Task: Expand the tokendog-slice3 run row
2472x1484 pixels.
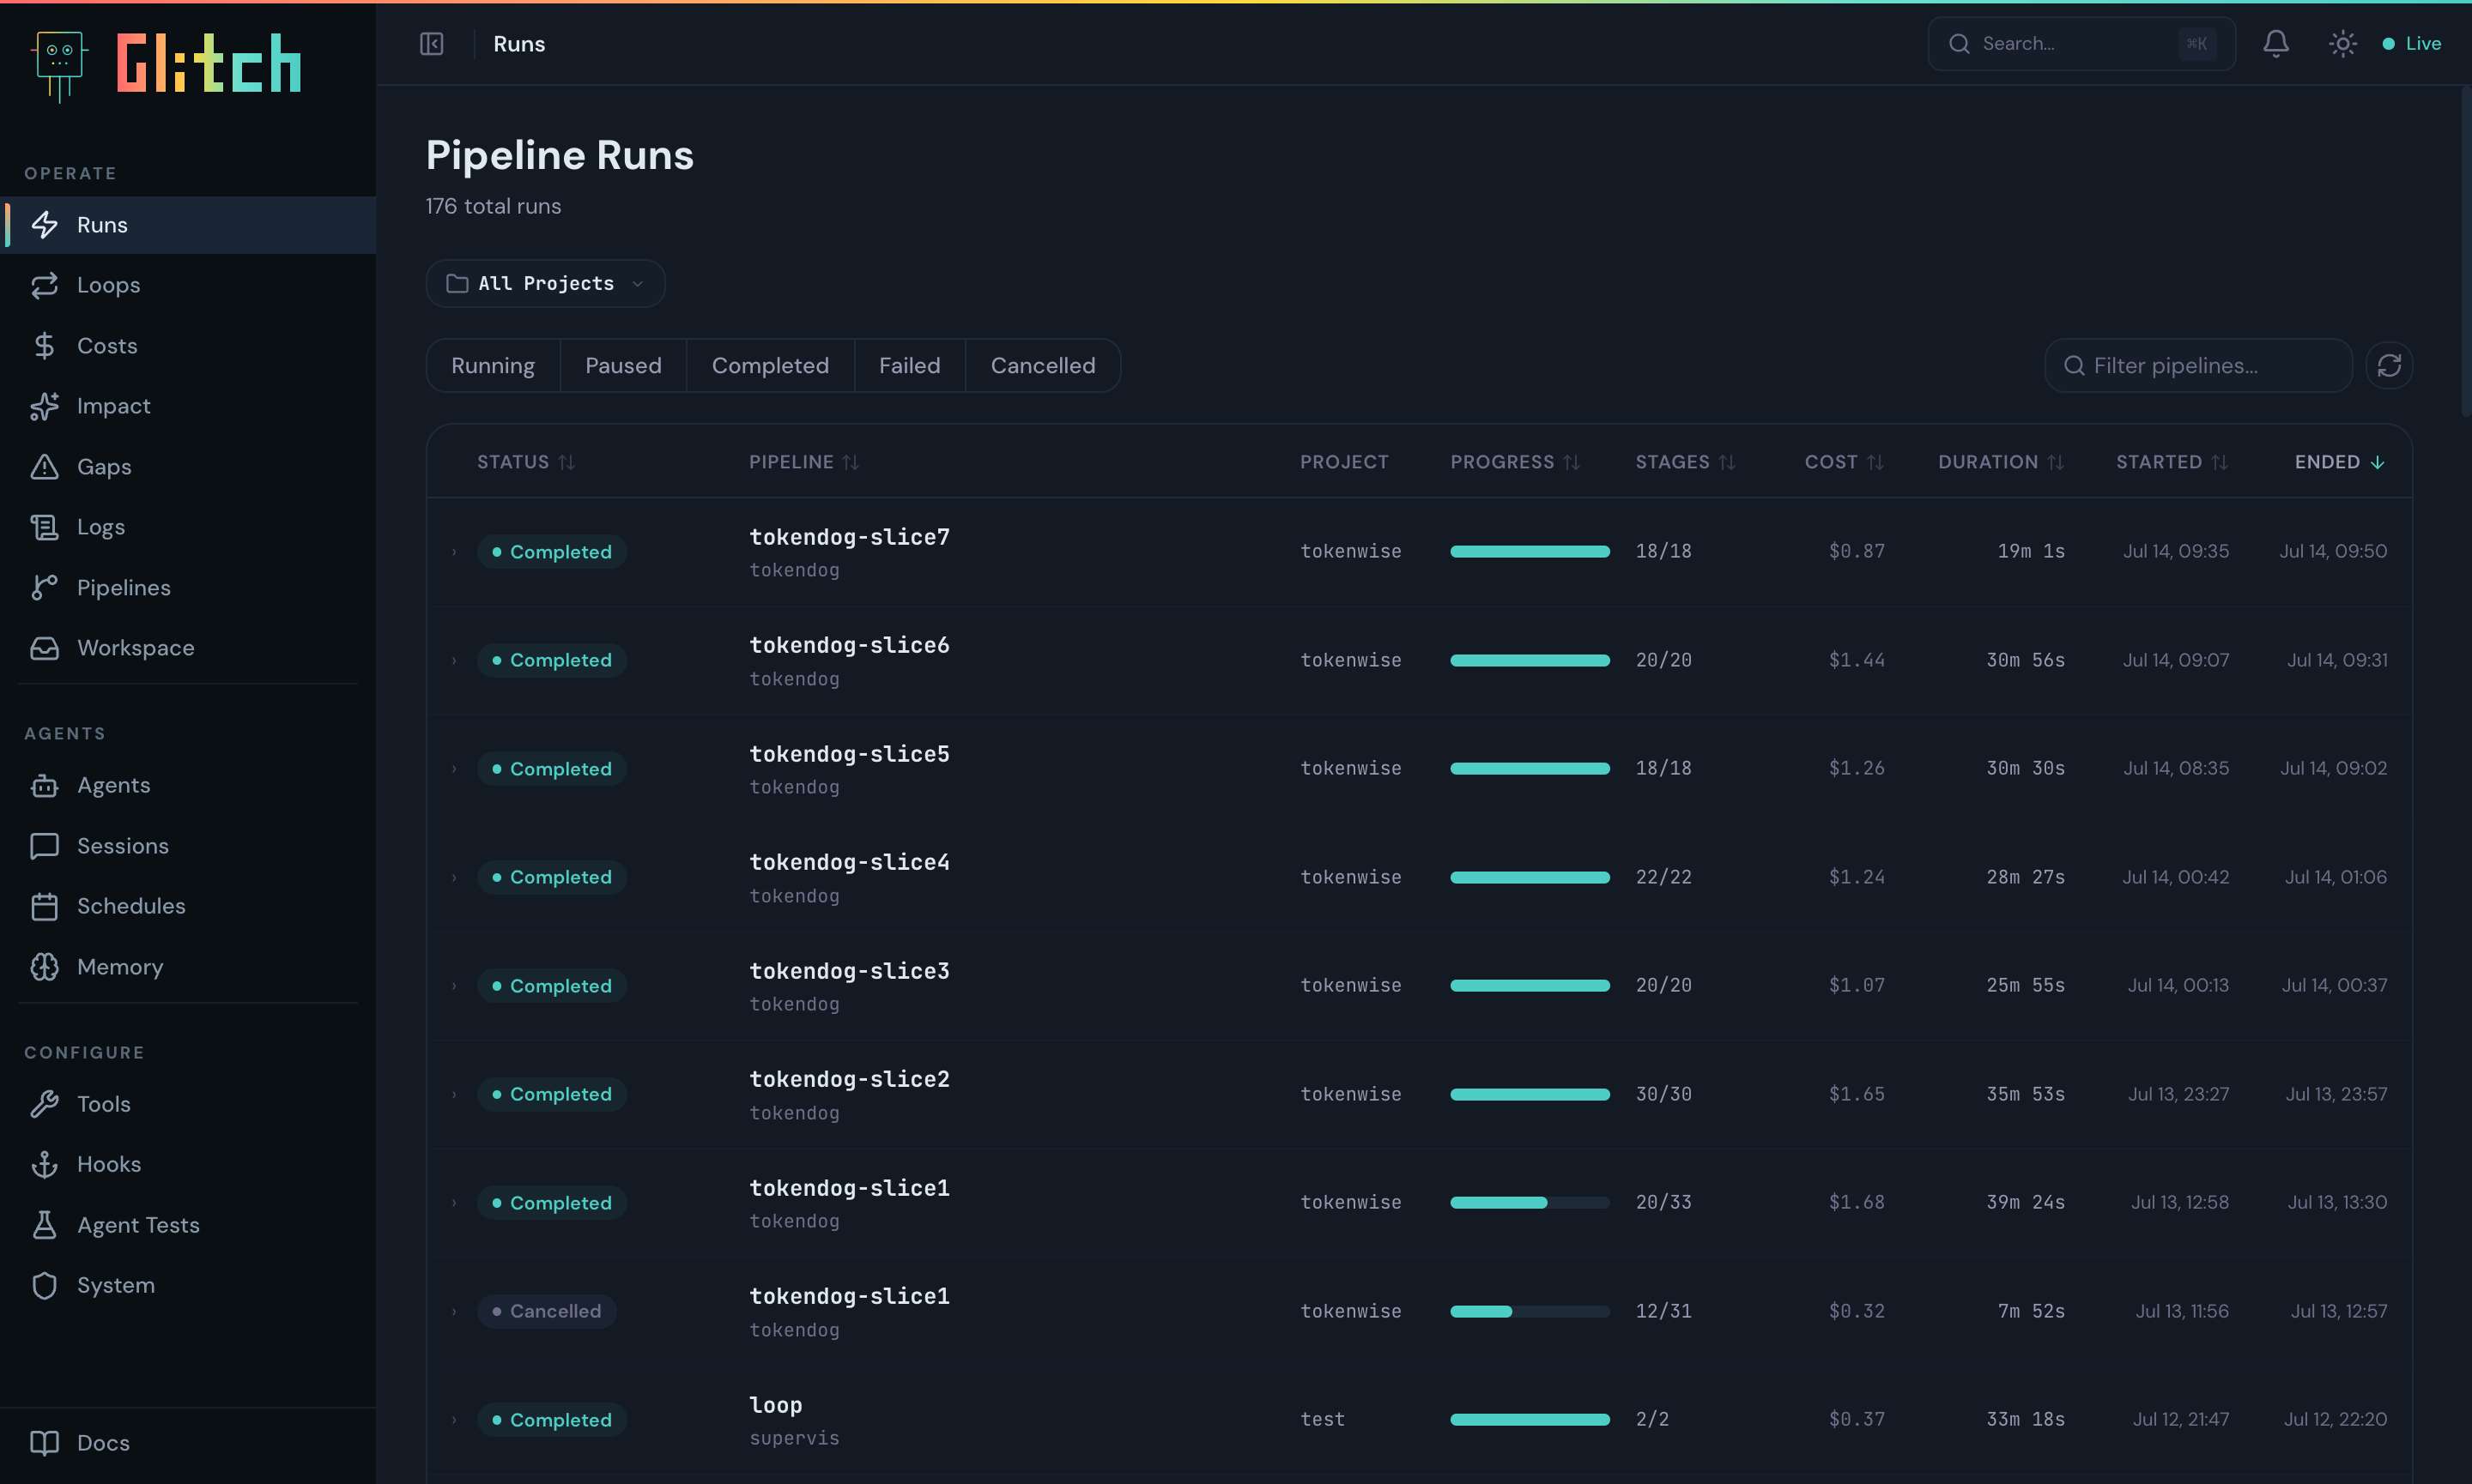Action: 453,986
